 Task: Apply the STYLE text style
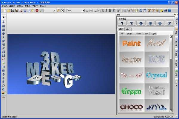157,106
